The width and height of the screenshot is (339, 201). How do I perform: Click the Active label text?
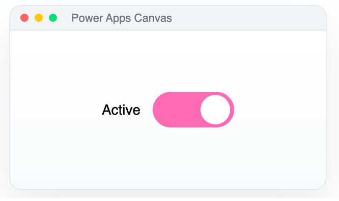point(121,110)
